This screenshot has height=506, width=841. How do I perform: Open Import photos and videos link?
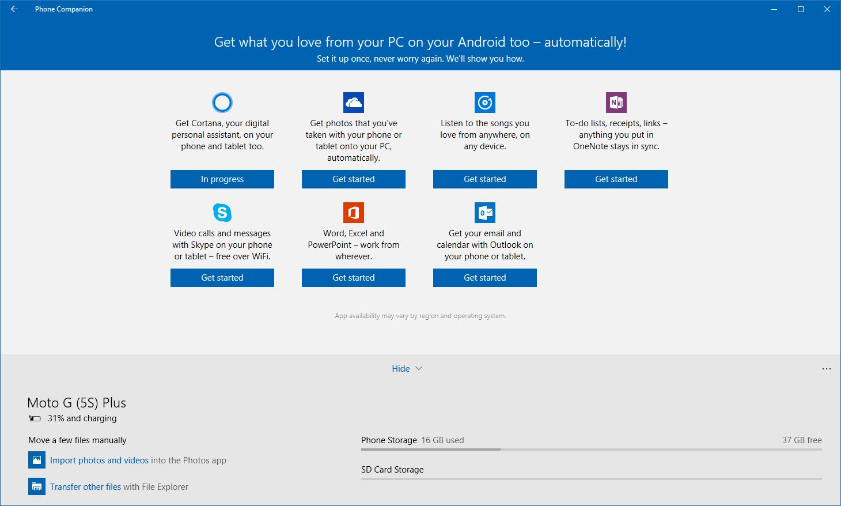coord(99,460)
